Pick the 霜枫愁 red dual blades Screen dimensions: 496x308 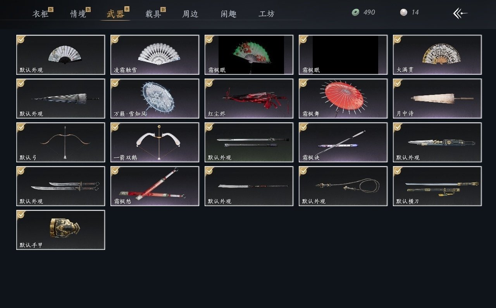click(x=155, y=186)
